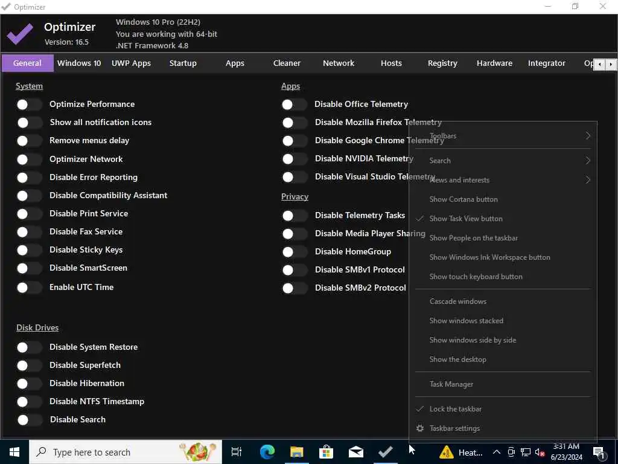Toggle Disable Sticky Keys switch
This screenshot has height=464, width=618.
[x=29, y=250]
